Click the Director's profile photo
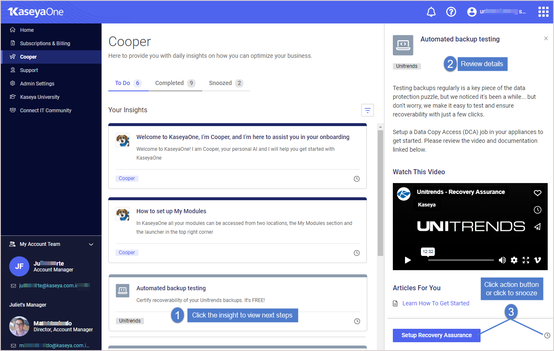The height and width of the screenshot is (351, 554). 19,326
